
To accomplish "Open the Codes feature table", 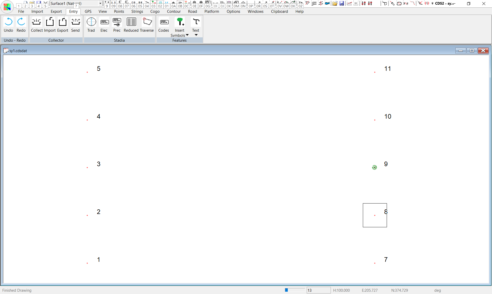I will 164,22.
